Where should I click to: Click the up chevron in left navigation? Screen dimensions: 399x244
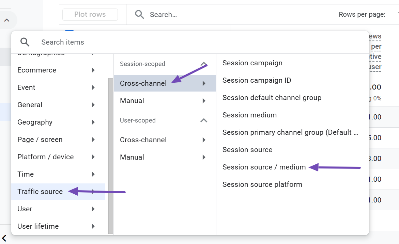pos(6,20)
